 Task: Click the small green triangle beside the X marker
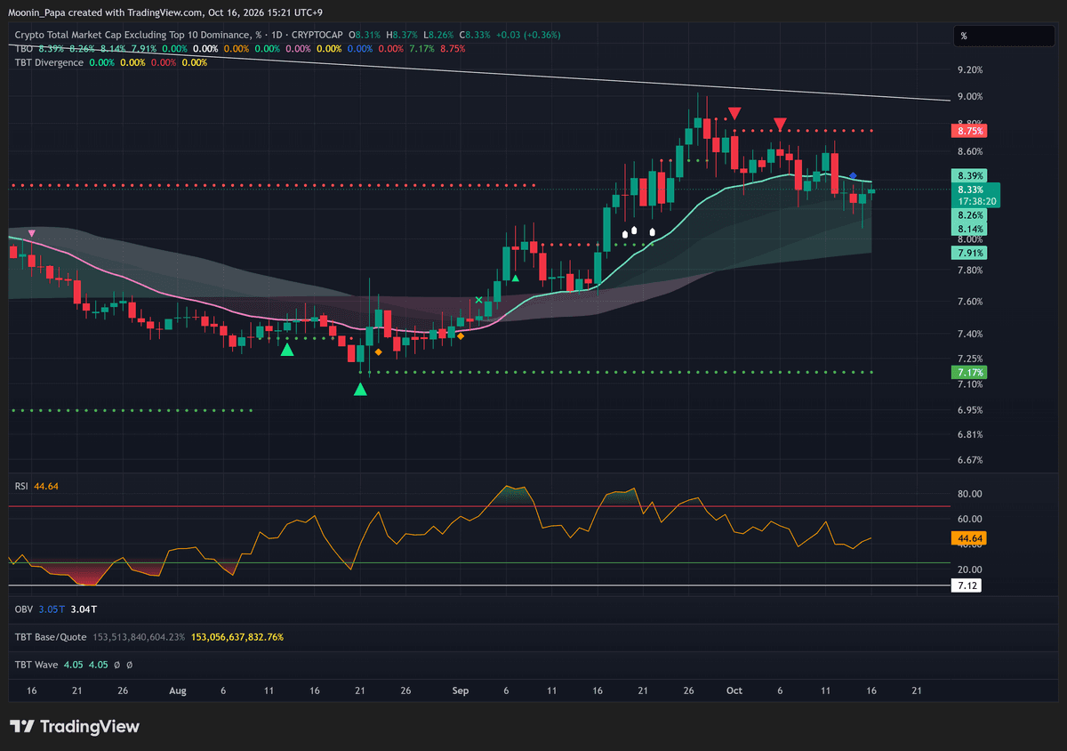(515, 279)
